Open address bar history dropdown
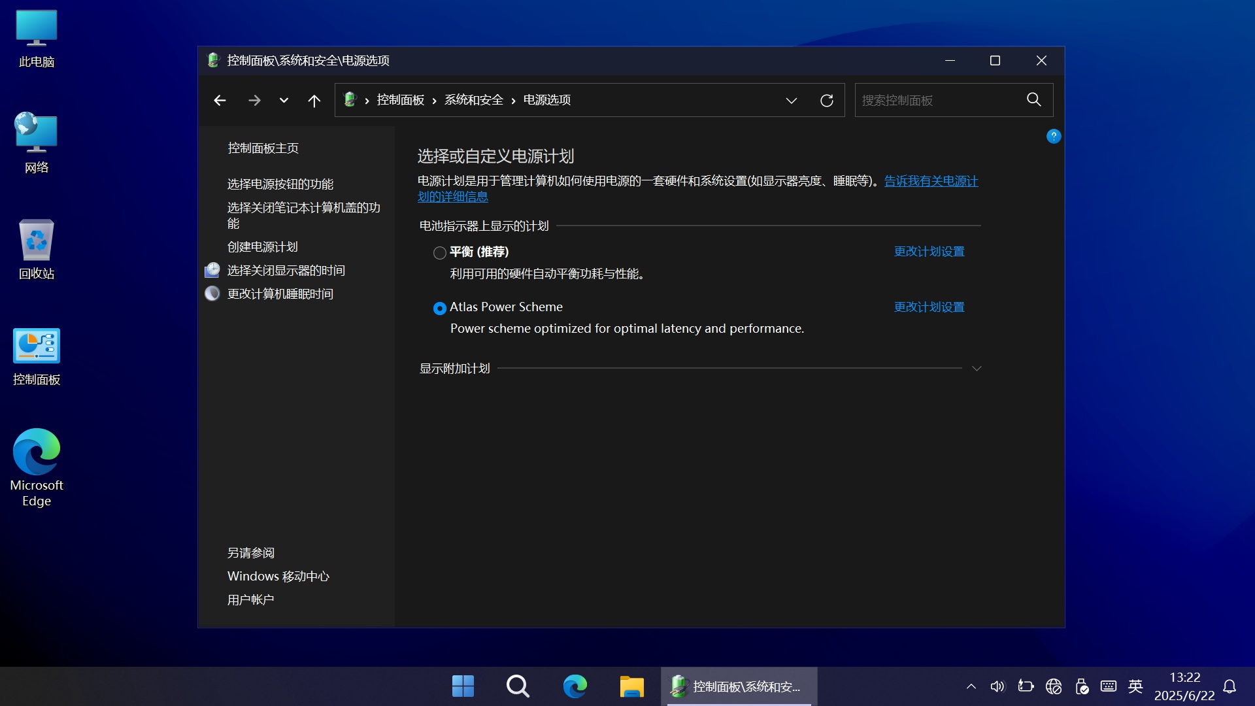Viewport: 1255px width, 706px height. pos(791,100)
